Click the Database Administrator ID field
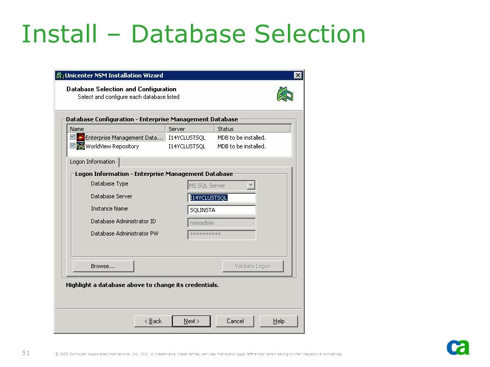Screen dimensions: 490x367 click(222, 223)
